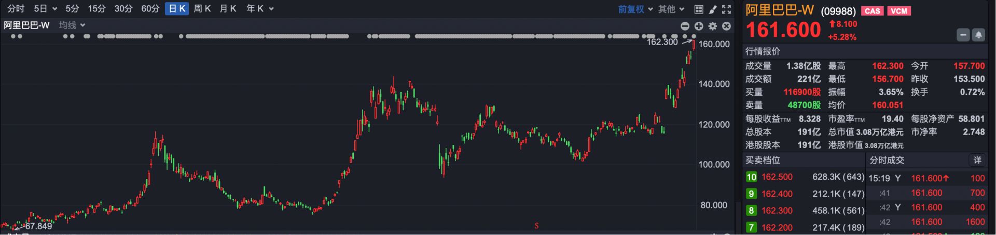Select the drawing brush tool
This screenshot has width=996, height=235.
tap(713, 9)
